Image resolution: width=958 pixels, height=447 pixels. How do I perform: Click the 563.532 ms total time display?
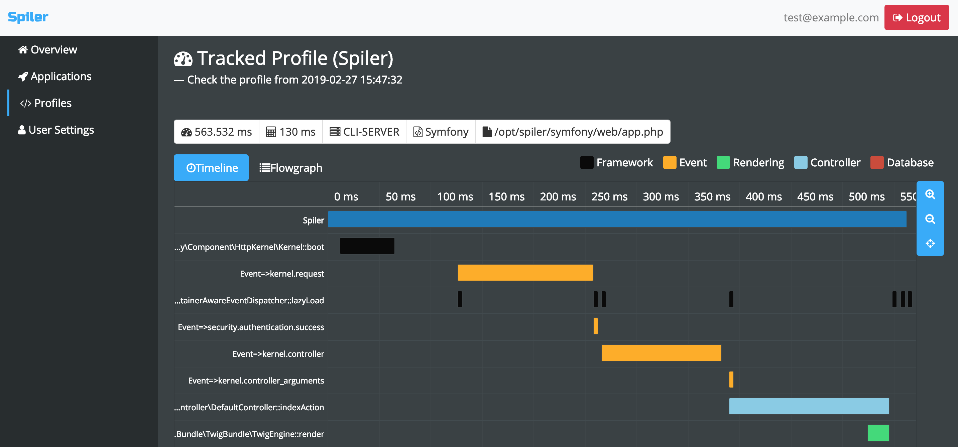217,132
